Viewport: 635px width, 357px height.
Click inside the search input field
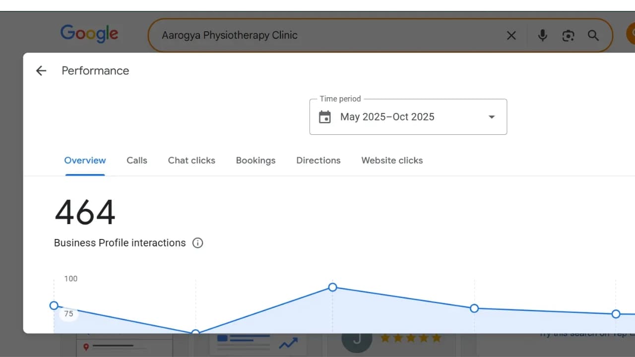coord(298,35)
